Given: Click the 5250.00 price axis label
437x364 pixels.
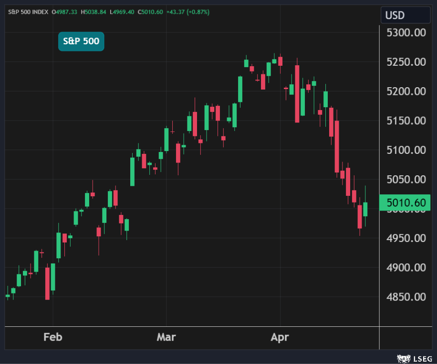Looking at the screenshot, I should [x=406, y=62].
